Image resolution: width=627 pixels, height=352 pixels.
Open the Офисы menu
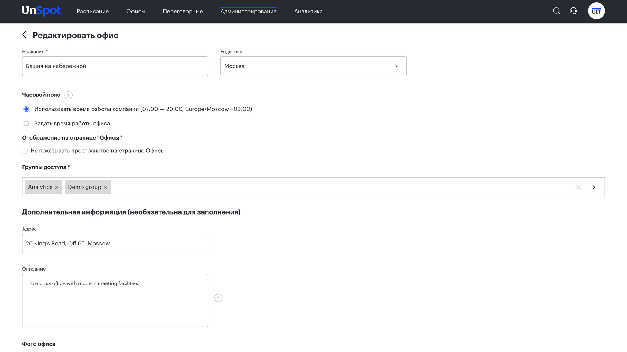click(136, 11)
